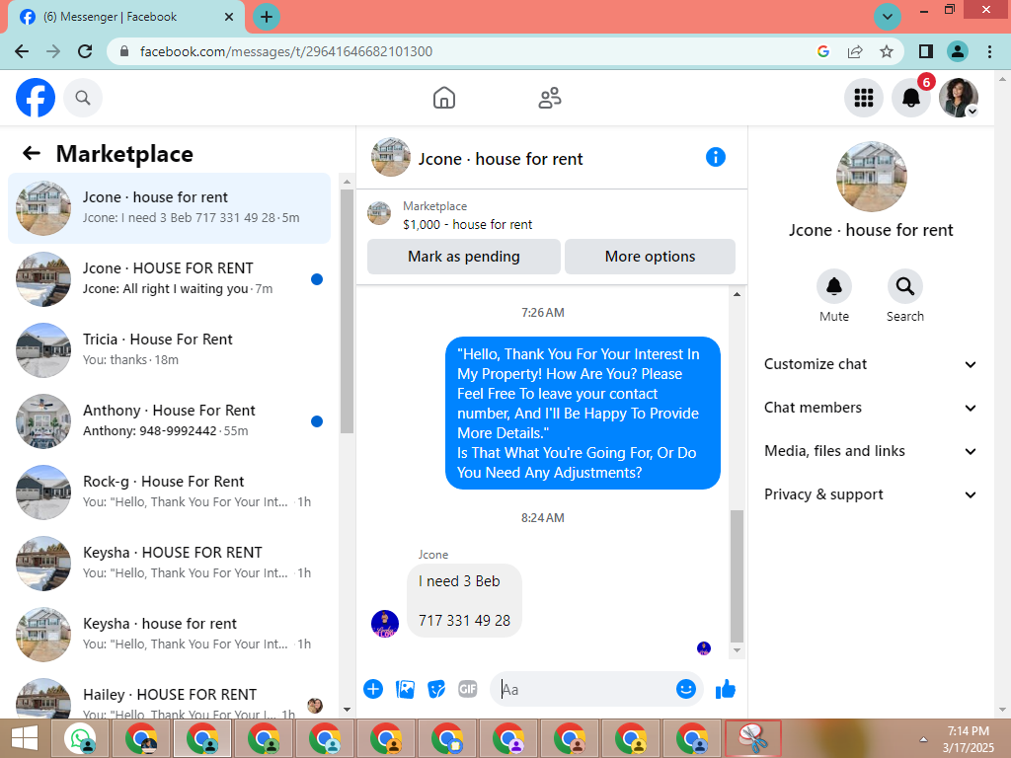The image size is (1011, 758).
Task: Open conversation info blue i icon
Action: [x=716, y=157]
